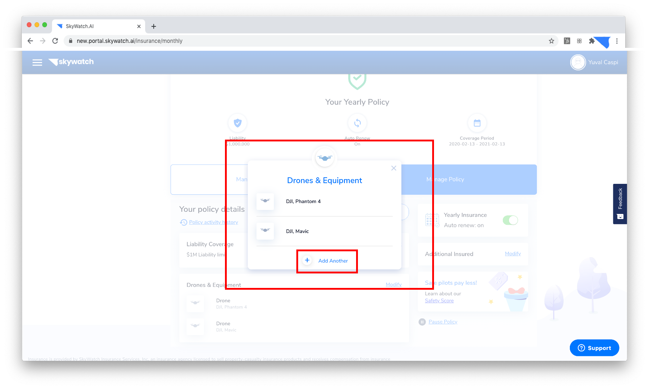Close the SkyWatch.AI browser tab

coord(139,26)
